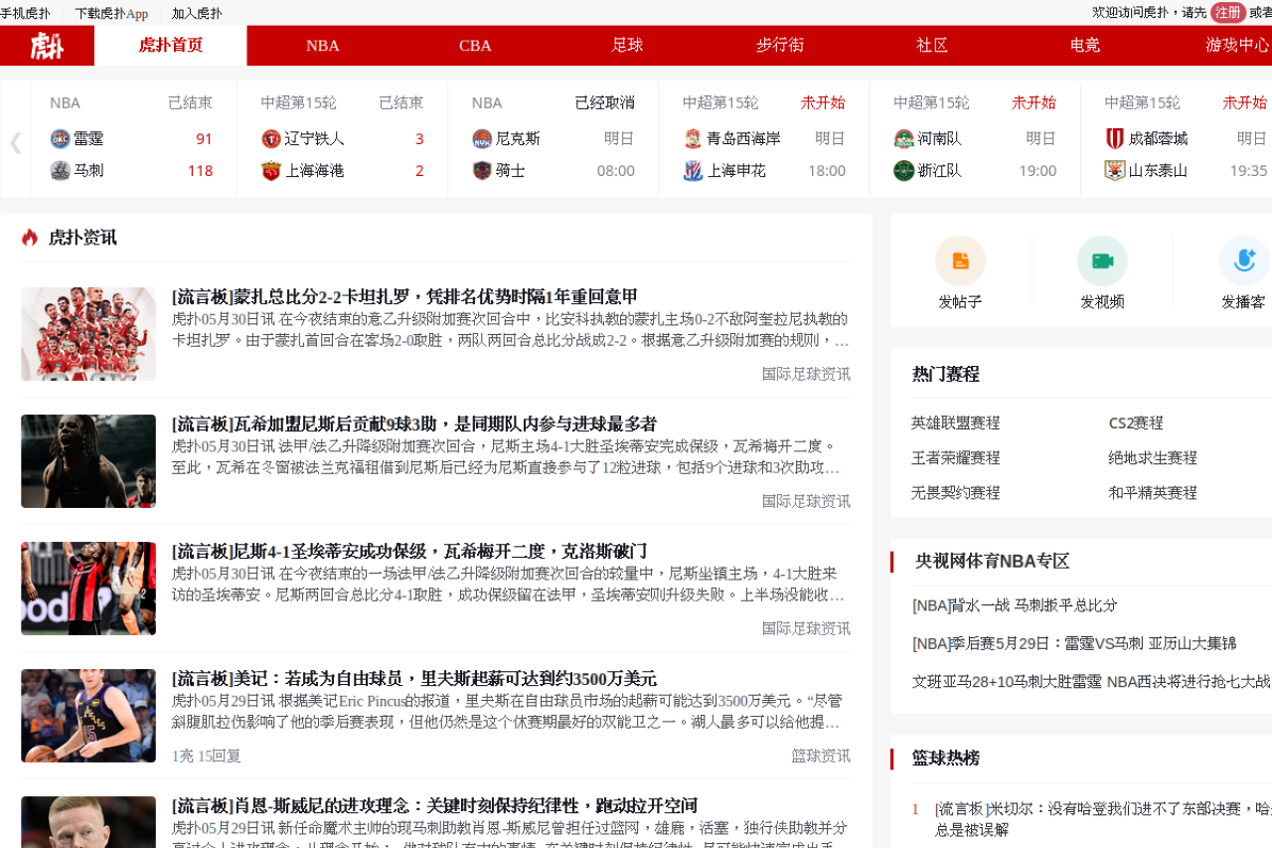1272x848 pixels.
Task: Switch to the 足球 tab
Action: click(x=627, y=46)
